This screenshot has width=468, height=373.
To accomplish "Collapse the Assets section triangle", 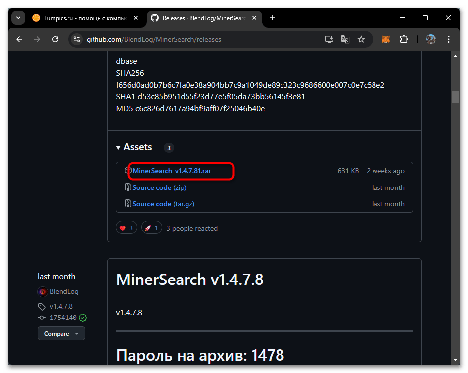I will (x=118, y=147).
